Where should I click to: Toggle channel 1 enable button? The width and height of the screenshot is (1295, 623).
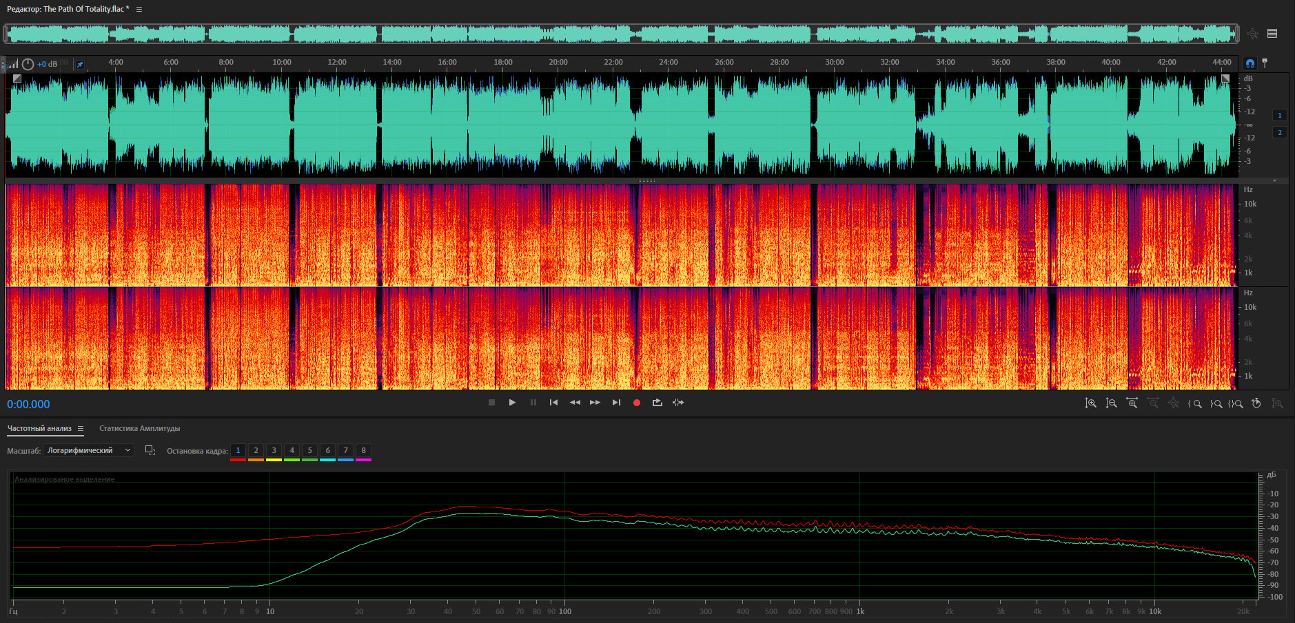[1280, 115]
